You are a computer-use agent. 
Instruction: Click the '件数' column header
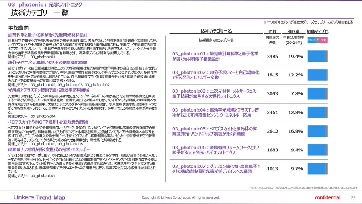(x=273, y=32)
